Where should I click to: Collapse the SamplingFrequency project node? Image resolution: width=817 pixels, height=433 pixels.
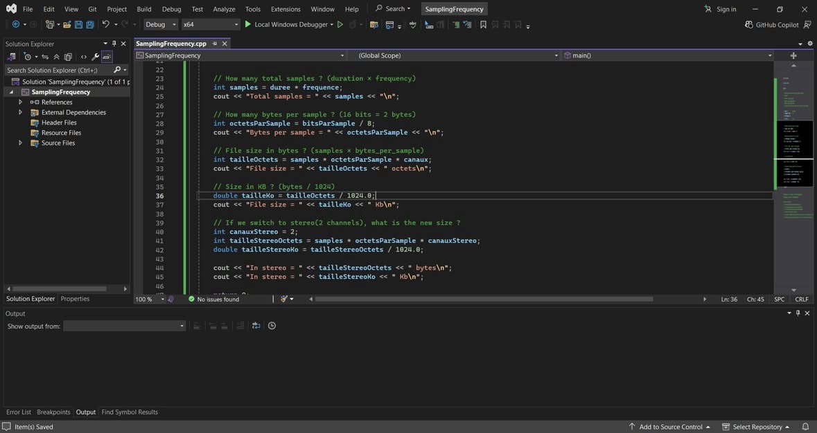[x=12, y=92]
